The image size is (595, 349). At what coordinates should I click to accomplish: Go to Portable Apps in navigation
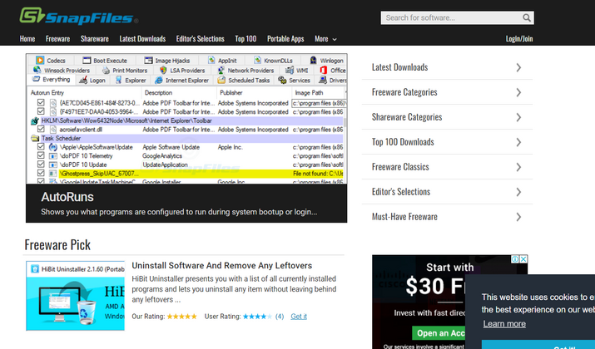(x=285, y=38)
